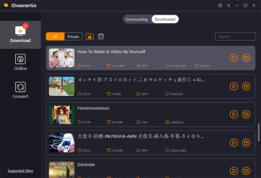Click the trash delete icon
261x178 pixels.
pyautogui.click(x=101, y=36)
